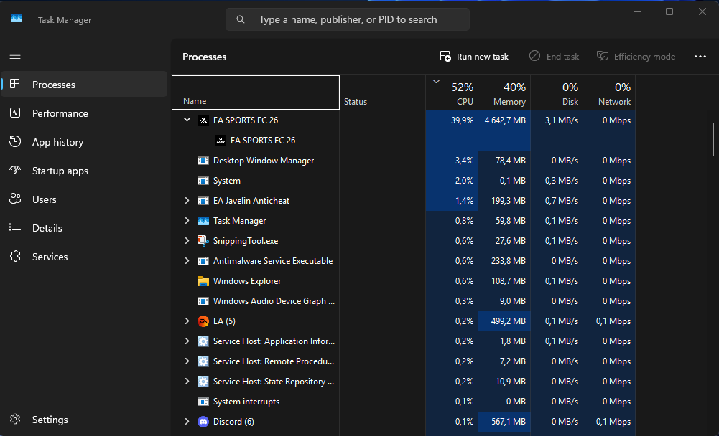Expand Service Host: State Repository
Viewport: 719px width, 436px height.
coord(187,381)
